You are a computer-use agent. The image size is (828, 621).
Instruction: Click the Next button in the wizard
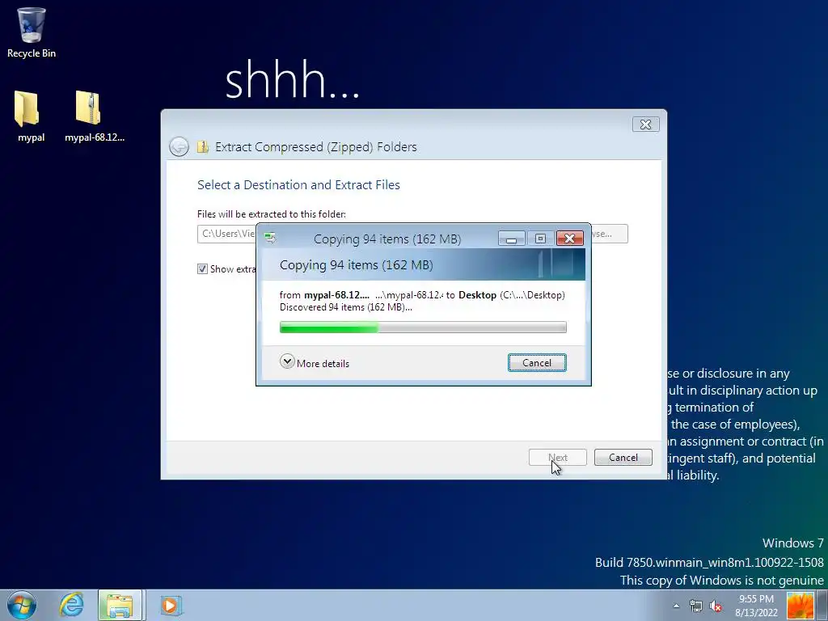point(558,458)
